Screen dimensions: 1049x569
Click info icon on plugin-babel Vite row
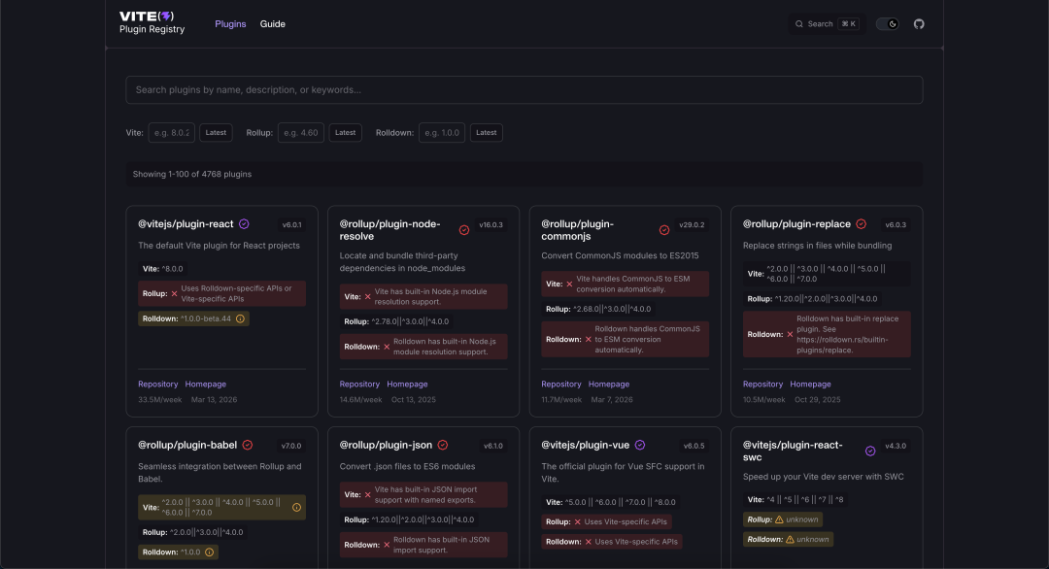point(296,508)
